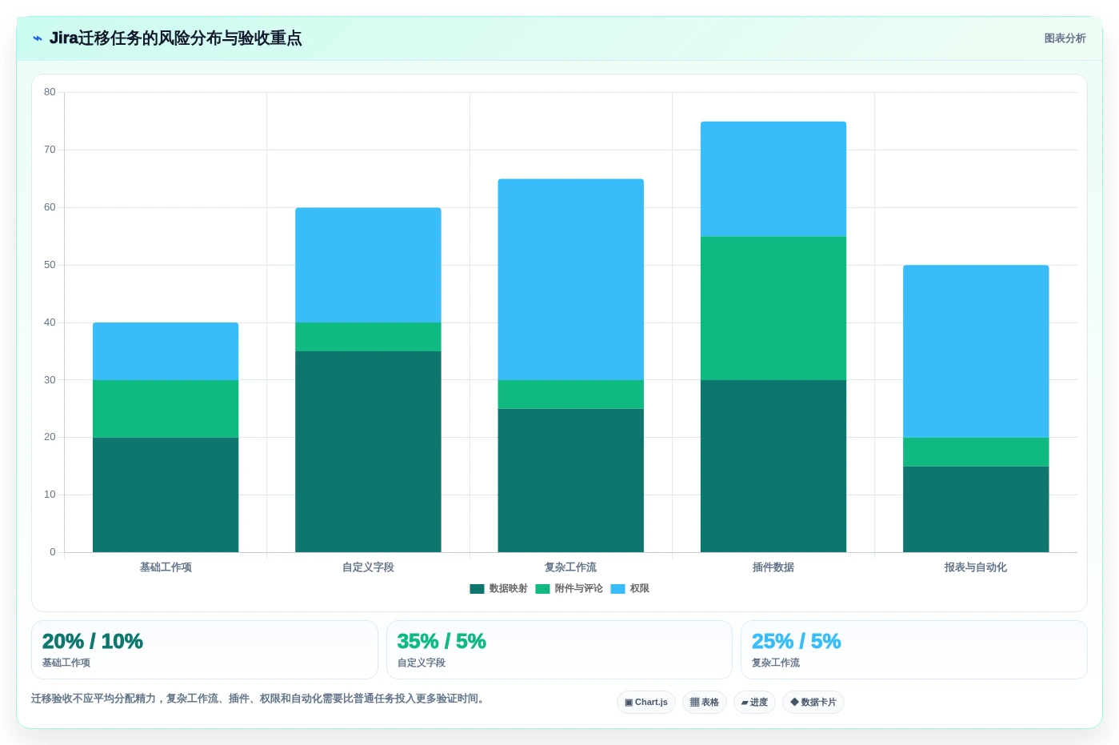The height and width of the screenshot is (745, 1119).
Task: Click the footer note starting 迁移验收不应平均分配精力
Action: tap(259, 699)
